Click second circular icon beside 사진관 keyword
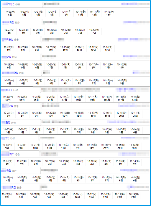Screen dimensions: 151x206 click(19, 4)
